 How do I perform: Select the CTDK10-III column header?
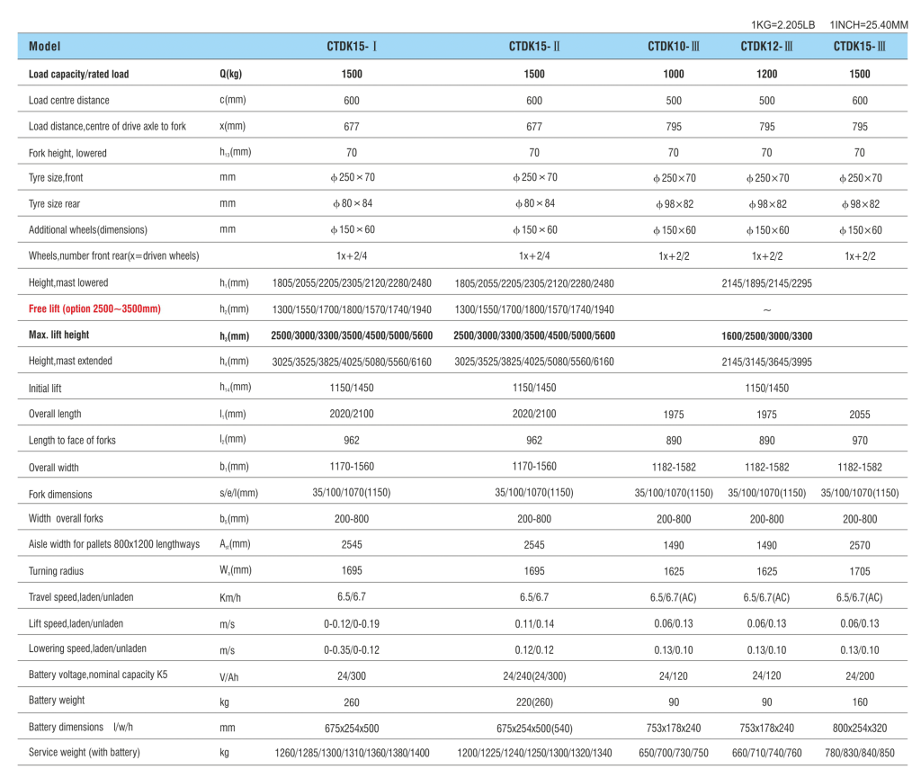(674, 47)
